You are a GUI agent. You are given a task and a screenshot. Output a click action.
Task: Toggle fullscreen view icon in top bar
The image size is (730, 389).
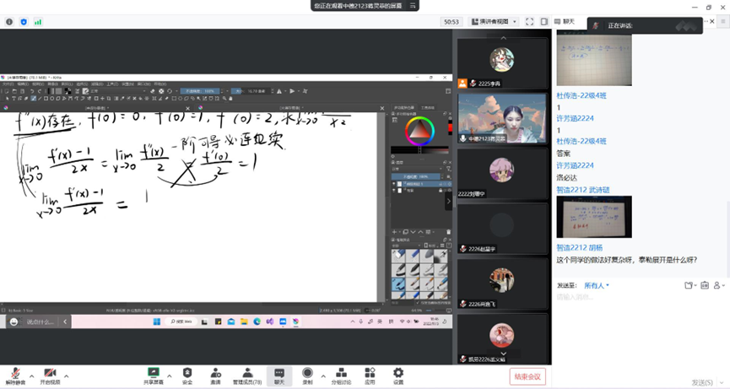tap(529, 21)
